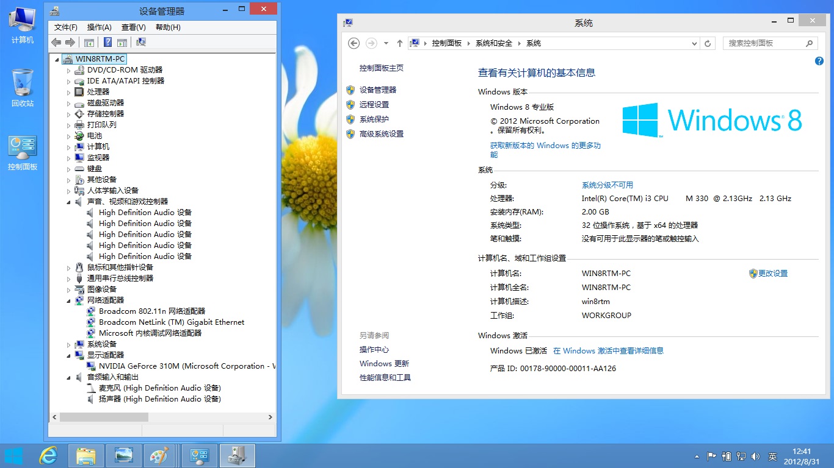Select the Recycle Bin desktop icon
Viewport: 834px width, 468px height.
[x=23, y=88]
